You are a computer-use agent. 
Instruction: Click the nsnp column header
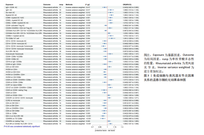(x=62, y=5)
